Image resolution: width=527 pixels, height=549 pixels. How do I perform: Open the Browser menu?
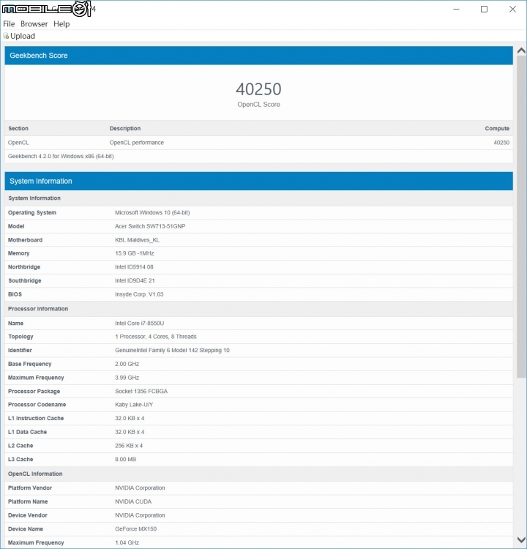click(x=34, y=24)
